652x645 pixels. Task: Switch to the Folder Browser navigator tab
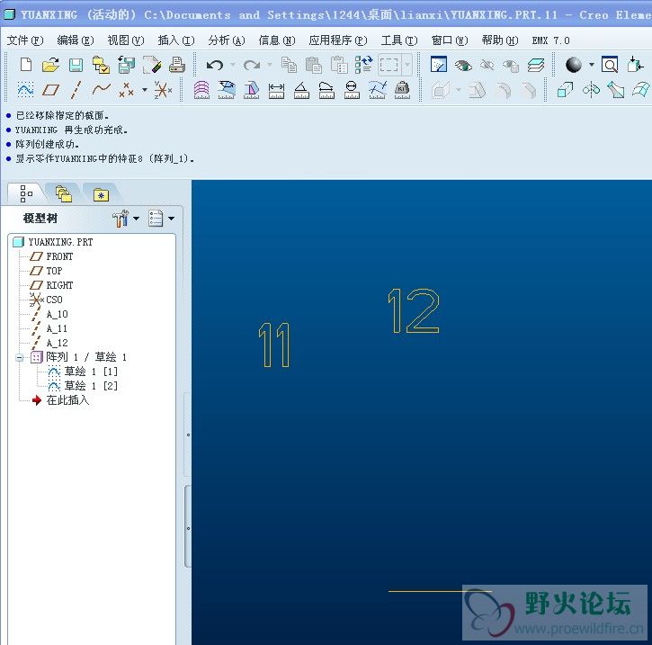click(64, 193)
